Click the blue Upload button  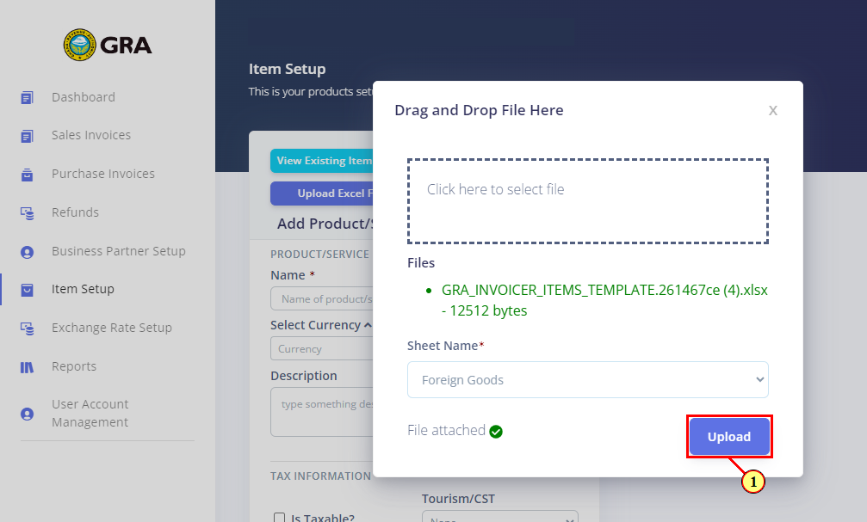click(729, 436)
